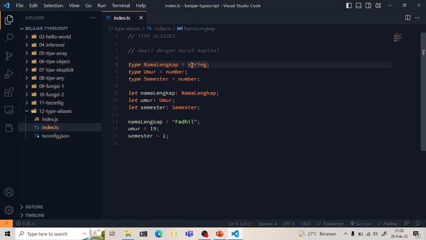Click the editor vertical scrollbar
The image size is (426, 240).
[423, 91]
